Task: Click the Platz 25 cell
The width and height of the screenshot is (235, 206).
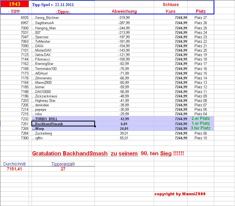Action: tap(201, 28)
